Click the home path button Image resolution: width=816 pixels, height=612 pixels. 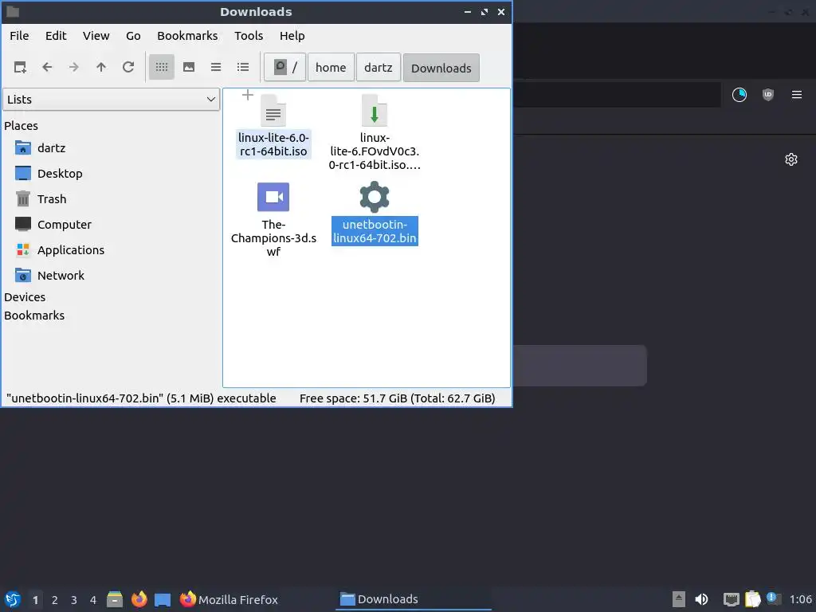pos(331,68)
